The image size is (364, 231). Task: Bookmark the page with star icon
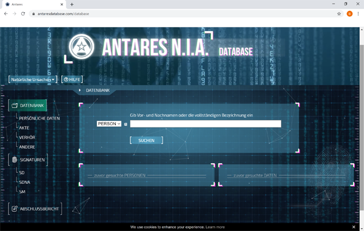point(339,14)
